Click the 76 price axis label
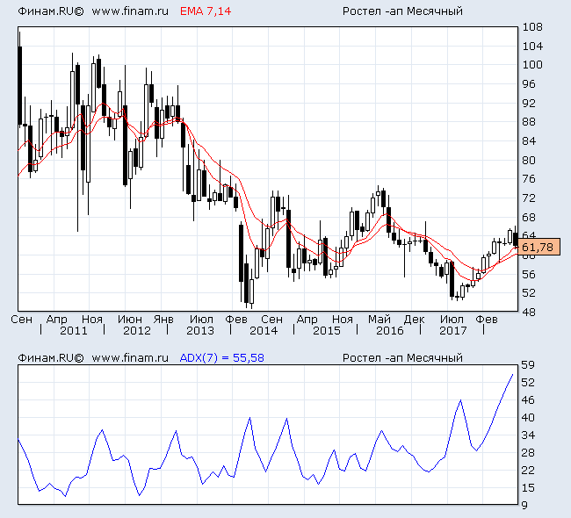The image size is (571, 518). point(529,179)
